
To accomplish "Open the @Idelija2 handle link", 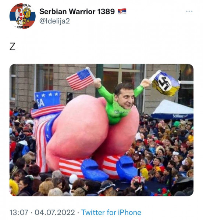I will 54,21.
